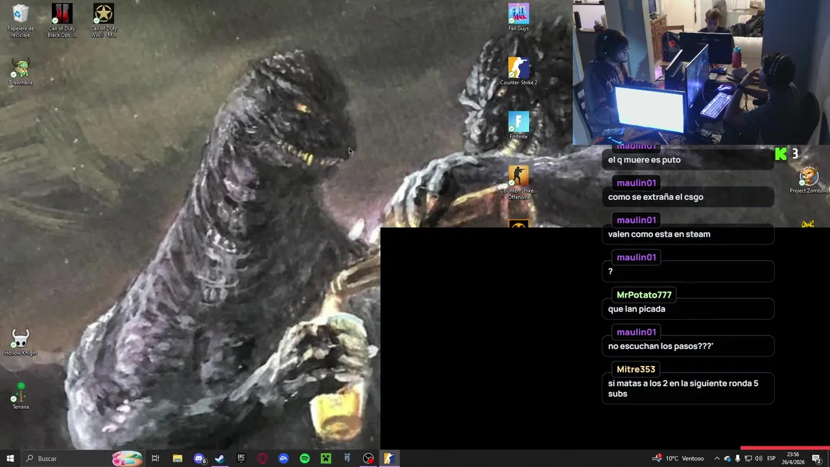Image resolution: width=830 pixels, height=467 pixels.
Task: Select the Counter-Strike 2 desktop icon
Action: point(518,71)
